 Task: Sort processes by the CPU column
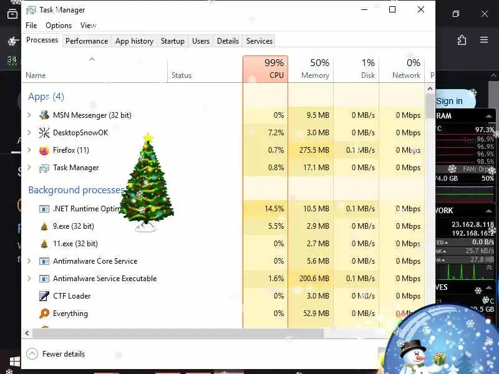coord(265,69)
